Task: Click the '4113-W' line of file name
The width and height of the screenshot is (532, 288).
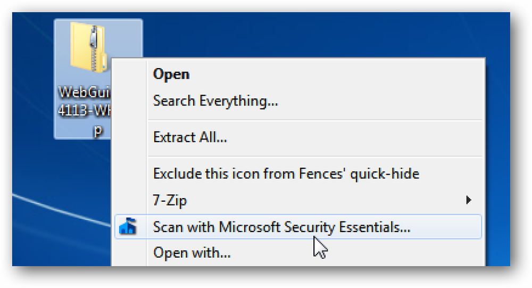Action: (x=85, y=111)
